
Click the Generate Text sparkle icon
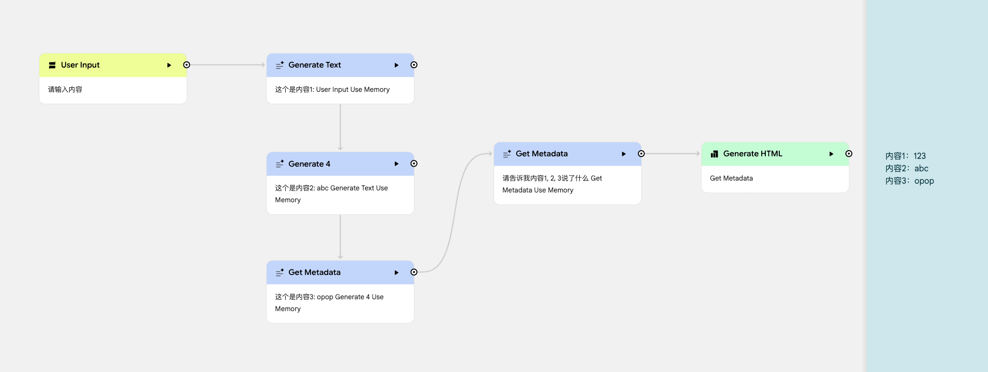[x=280, y=65]
